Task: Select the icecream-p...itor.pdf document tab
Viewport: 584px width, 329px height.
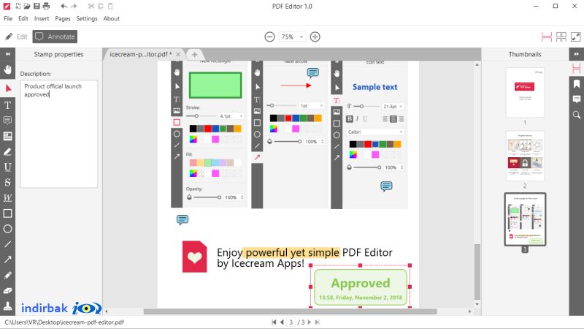Action: click(x=140, y=54)
